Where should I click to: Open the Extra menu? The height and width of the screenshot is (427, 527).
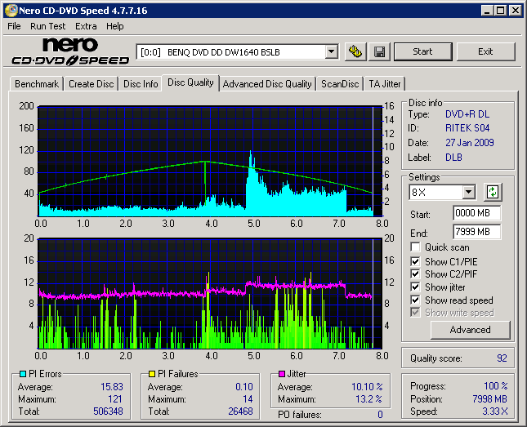pyautogui.click(x=86, y=26)
